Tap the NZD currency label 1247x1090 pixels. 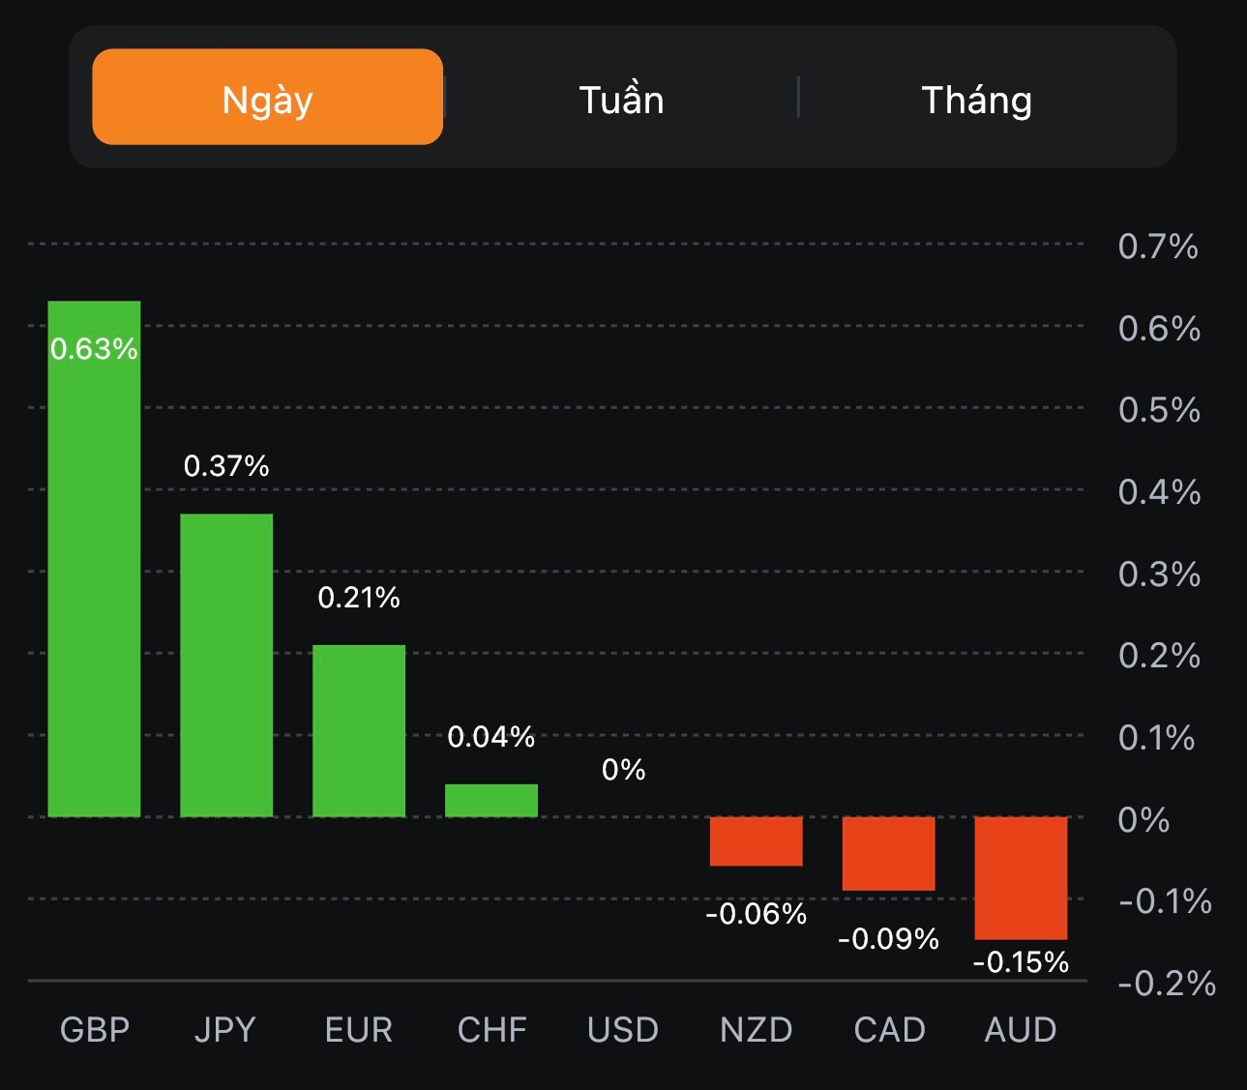[x=756, y=1030]
